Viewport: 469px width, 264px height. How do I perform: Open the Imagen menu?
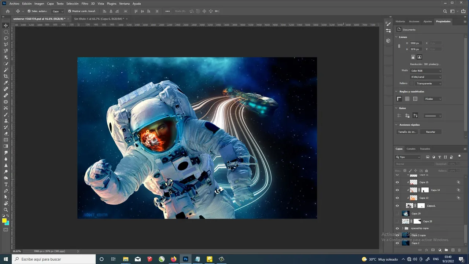[x=39, y=3]
